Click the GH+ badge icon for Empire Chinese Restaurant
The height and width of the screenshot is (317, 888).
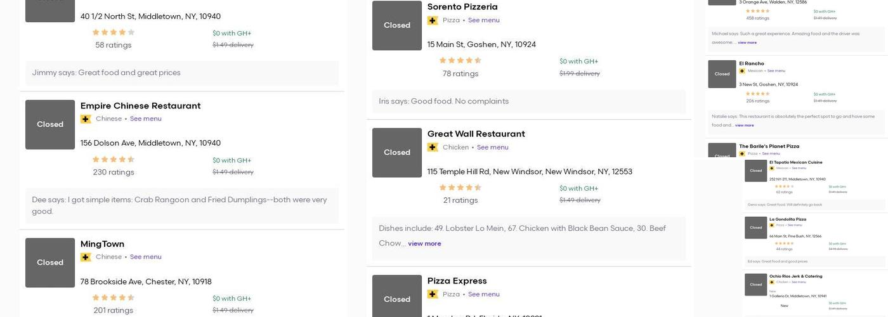tap(86, 119)
